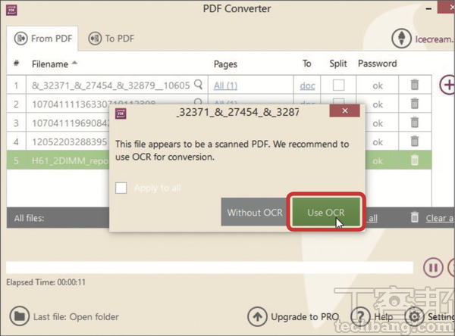Enable Split checkbox for row 1

click(338, 86)
